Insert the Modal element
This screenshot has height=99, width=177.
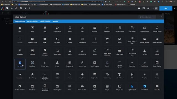point(95,52)
